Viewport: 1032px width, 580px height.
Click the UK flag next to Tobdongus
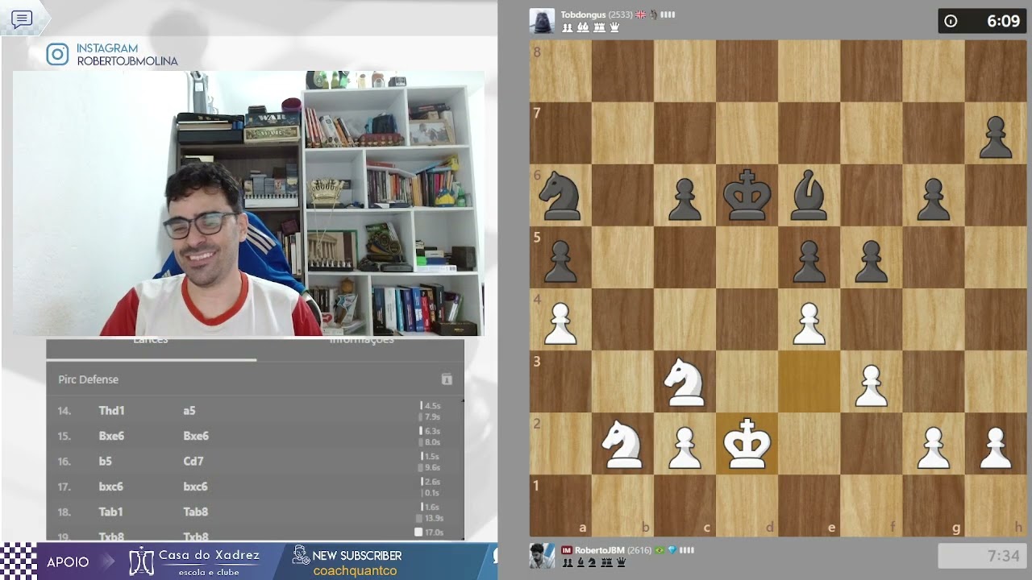641,14
